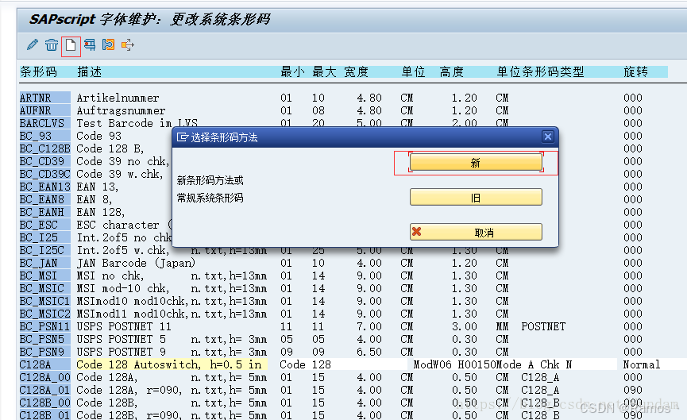This screenshot has height=420, width=687.
Task: Click column header 高度
Action: point(451,71)
